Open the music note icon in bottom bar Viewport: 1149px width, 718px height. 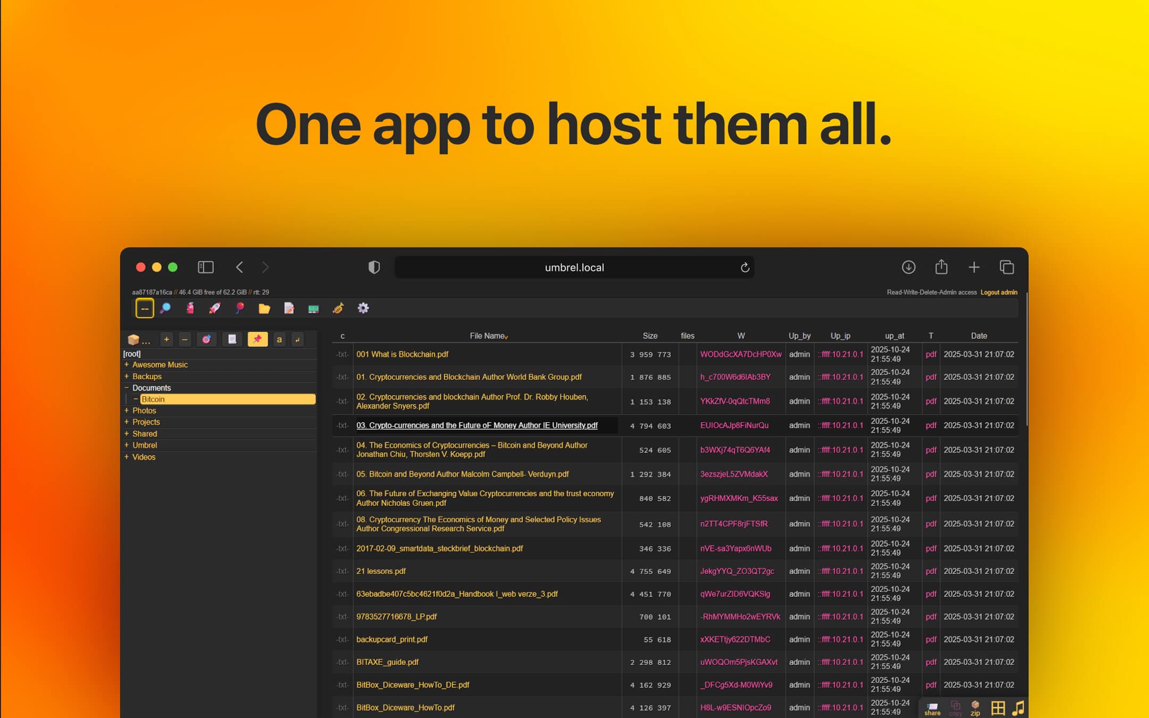[1019, 706]
